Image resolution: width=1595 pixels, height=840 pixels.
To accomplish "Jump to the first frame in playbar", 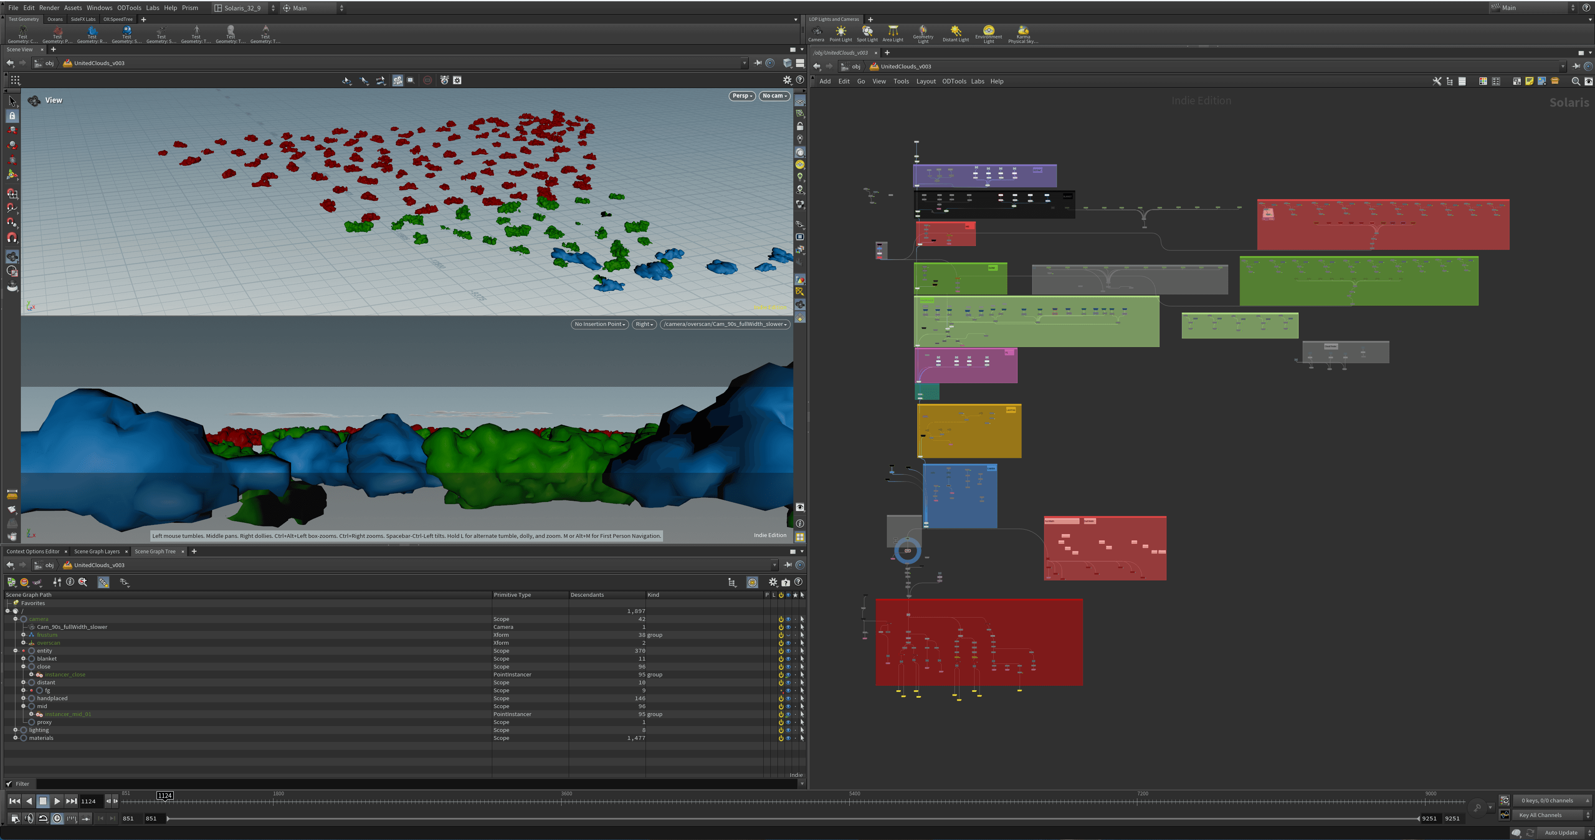I will 14,801.
